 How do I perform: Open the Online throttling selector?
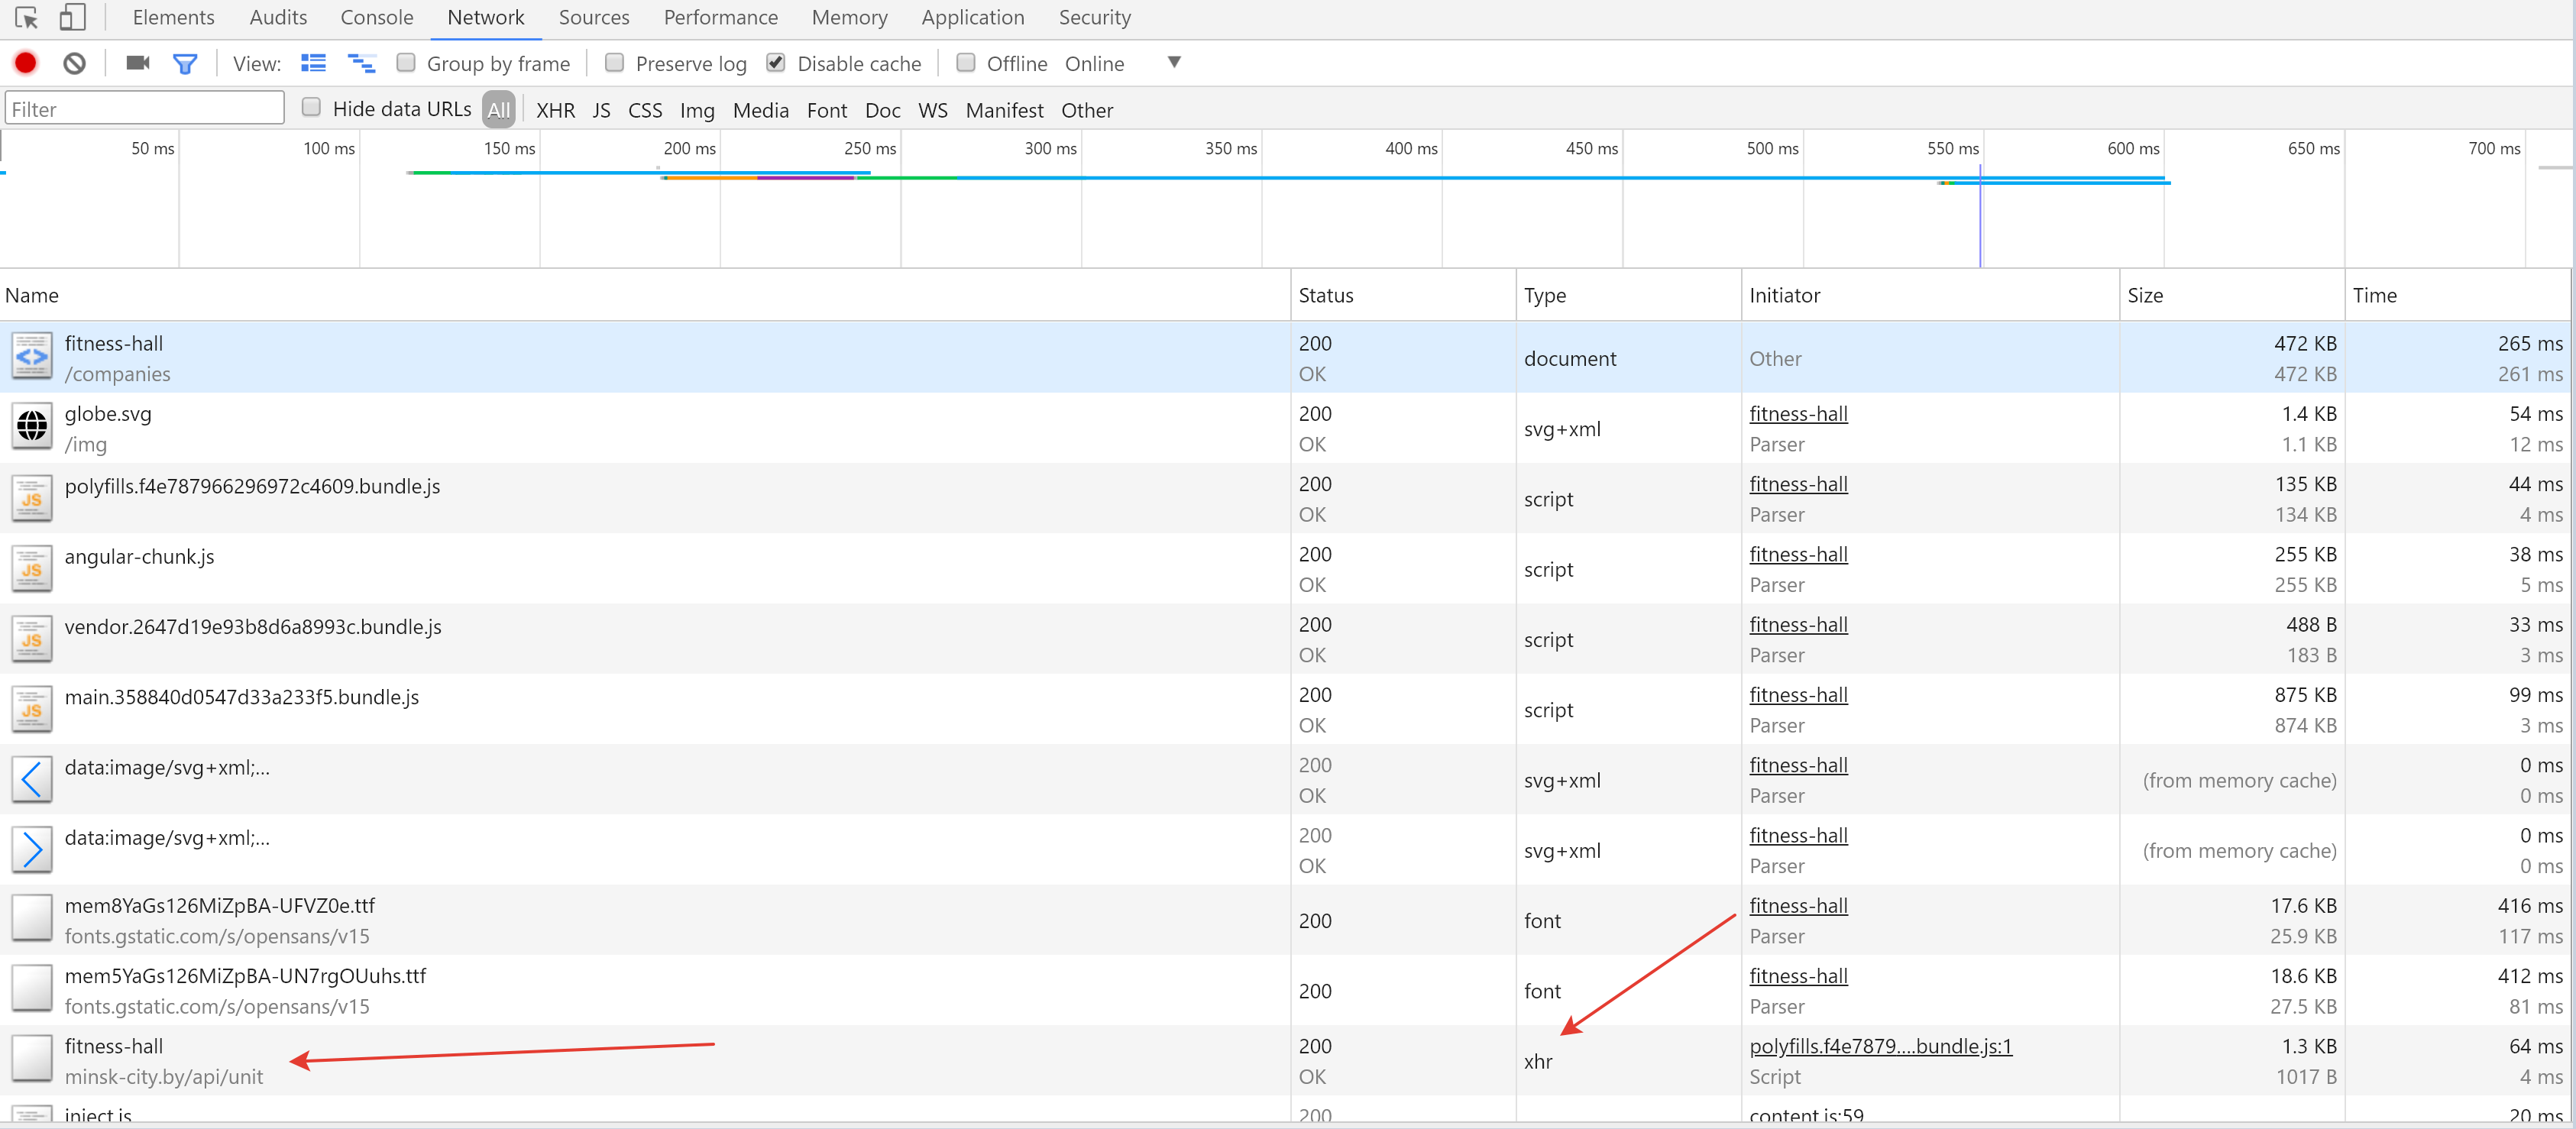[1094, 64]
